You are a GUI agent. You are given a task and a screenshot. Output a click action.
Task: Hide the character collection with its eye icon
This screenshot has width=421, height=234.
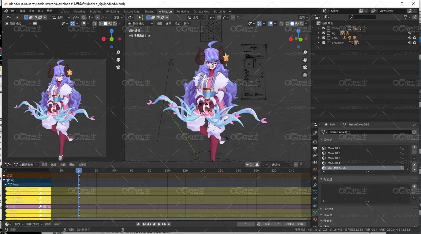(410, 43)
